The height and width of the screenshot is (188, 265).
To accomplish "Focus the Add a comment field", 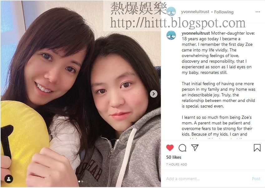I will [x=207, y=179].
